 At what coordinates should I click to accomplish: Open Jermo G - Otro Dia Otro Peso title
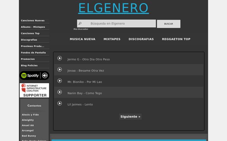coord(89,59)
